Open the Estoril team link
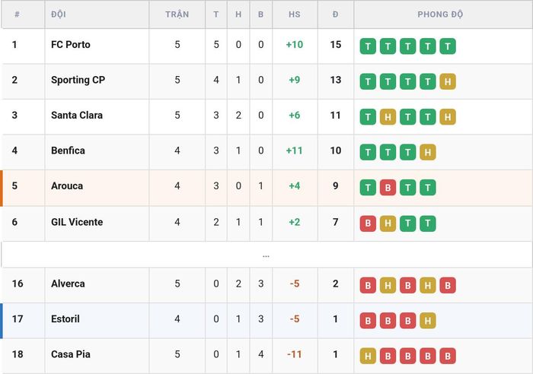The width and height of the screenshot is (533, 374). pyautogui.click(x=65, y=319)
